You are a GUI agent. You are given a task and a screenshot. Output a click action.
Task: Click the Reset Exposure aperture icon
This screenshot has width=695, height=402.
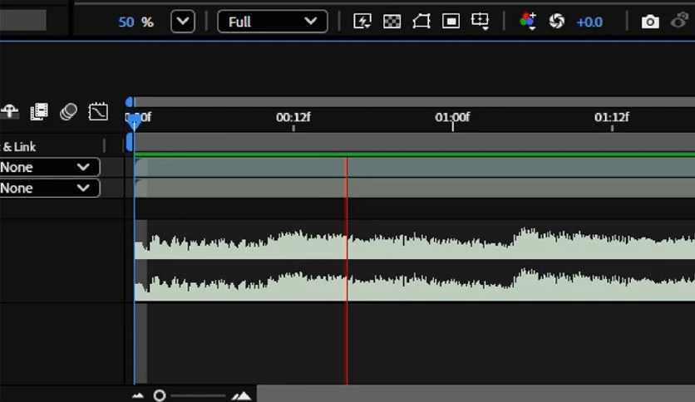(x=557, y=22)
